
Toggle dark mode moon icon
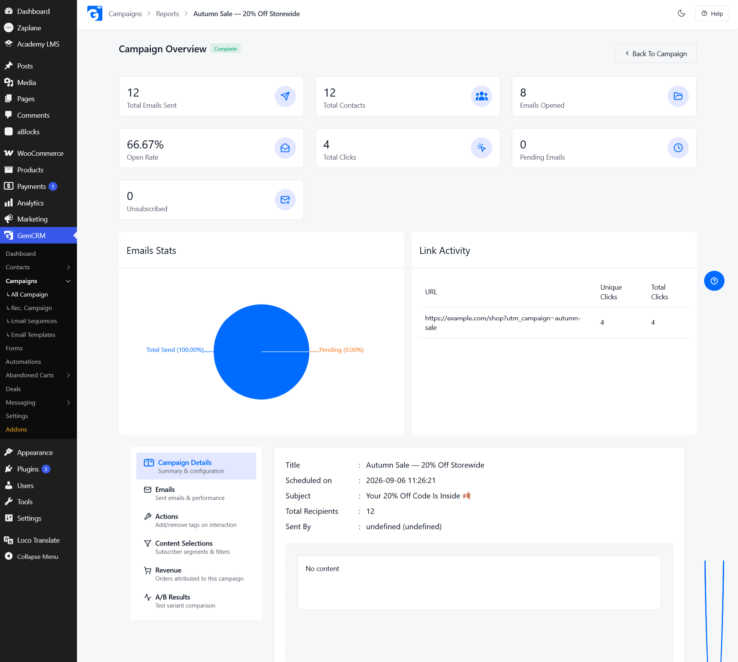681,13
